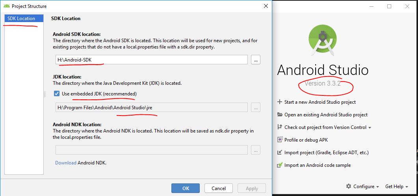Open the Get Help dropdown

point(396,187)
